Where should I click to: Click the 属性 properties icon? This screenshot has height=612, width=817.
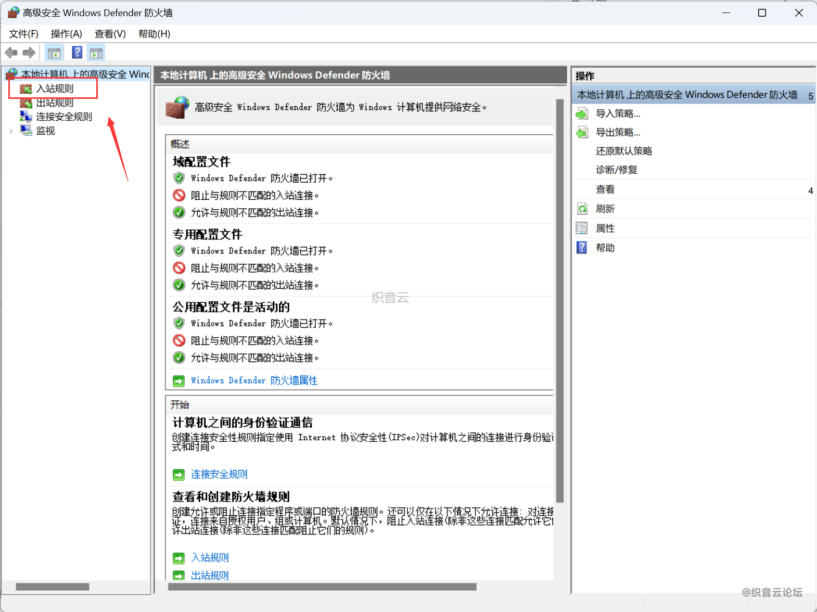pos(582,228)
